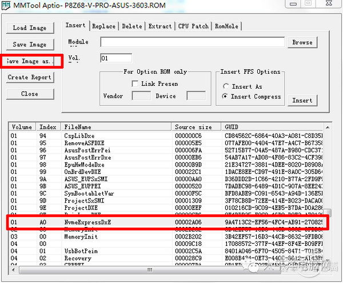Screen dimensions: 343x283
Task: Choose the Insert Compress radio option
Action: [x=226, y=97]
